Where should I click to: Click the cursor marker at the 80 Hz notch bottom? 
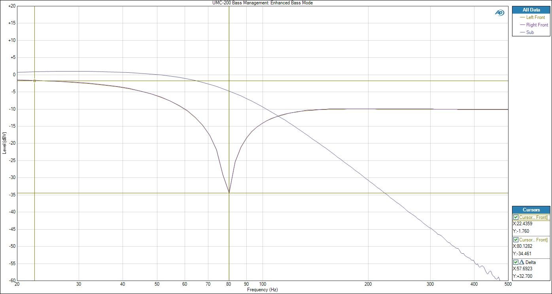229,193
